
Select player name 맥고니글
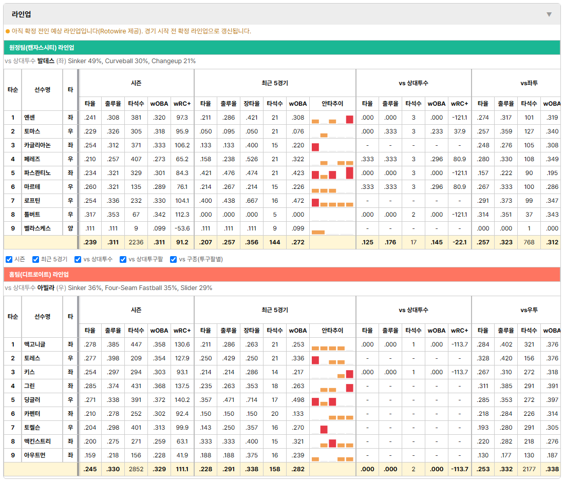coord(35,344)
